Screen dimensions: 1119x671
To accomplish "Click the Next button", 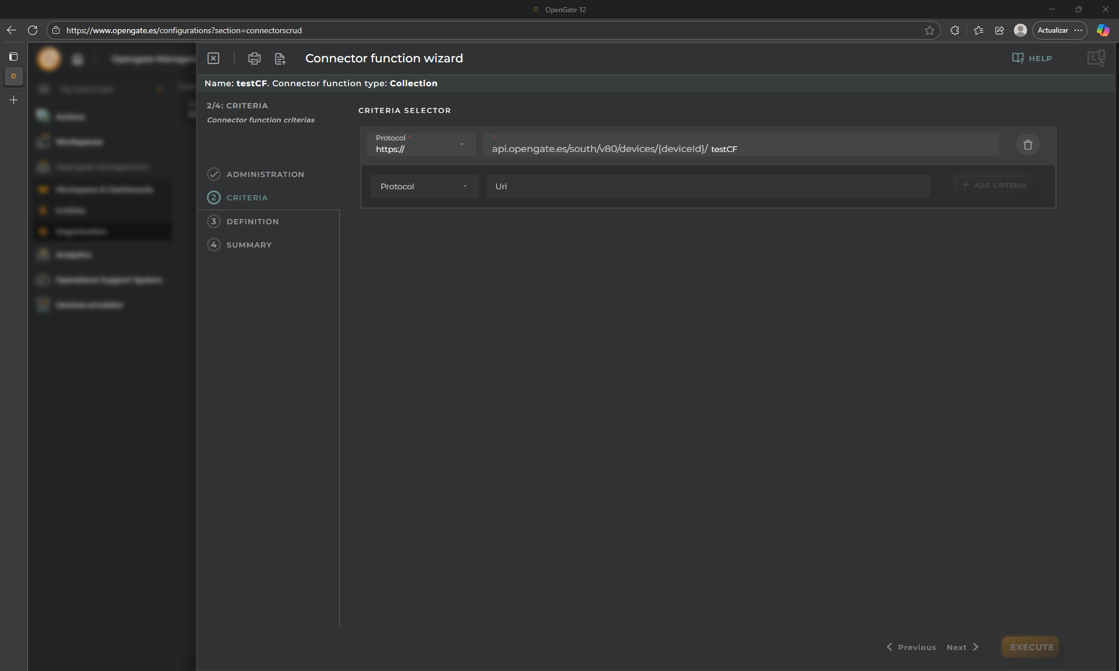I will [x=962, y=647].
